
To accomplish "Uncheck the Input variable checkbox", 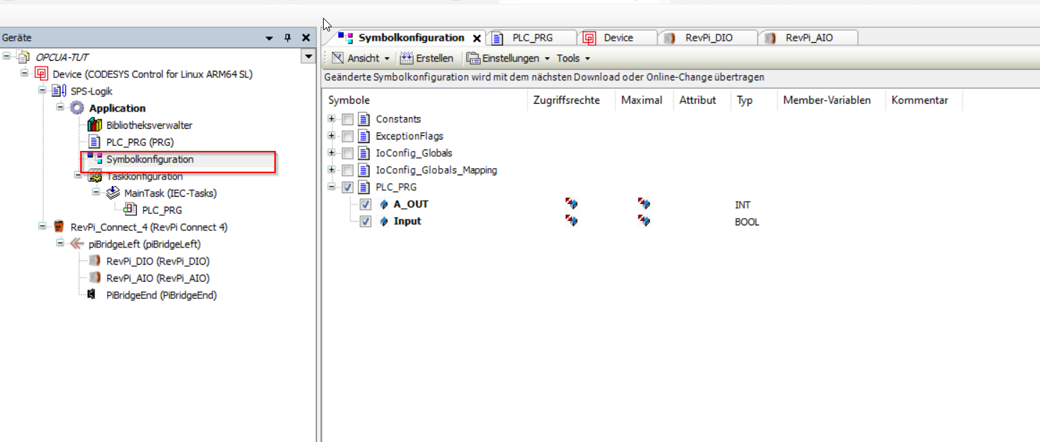I will pos(365,222).
